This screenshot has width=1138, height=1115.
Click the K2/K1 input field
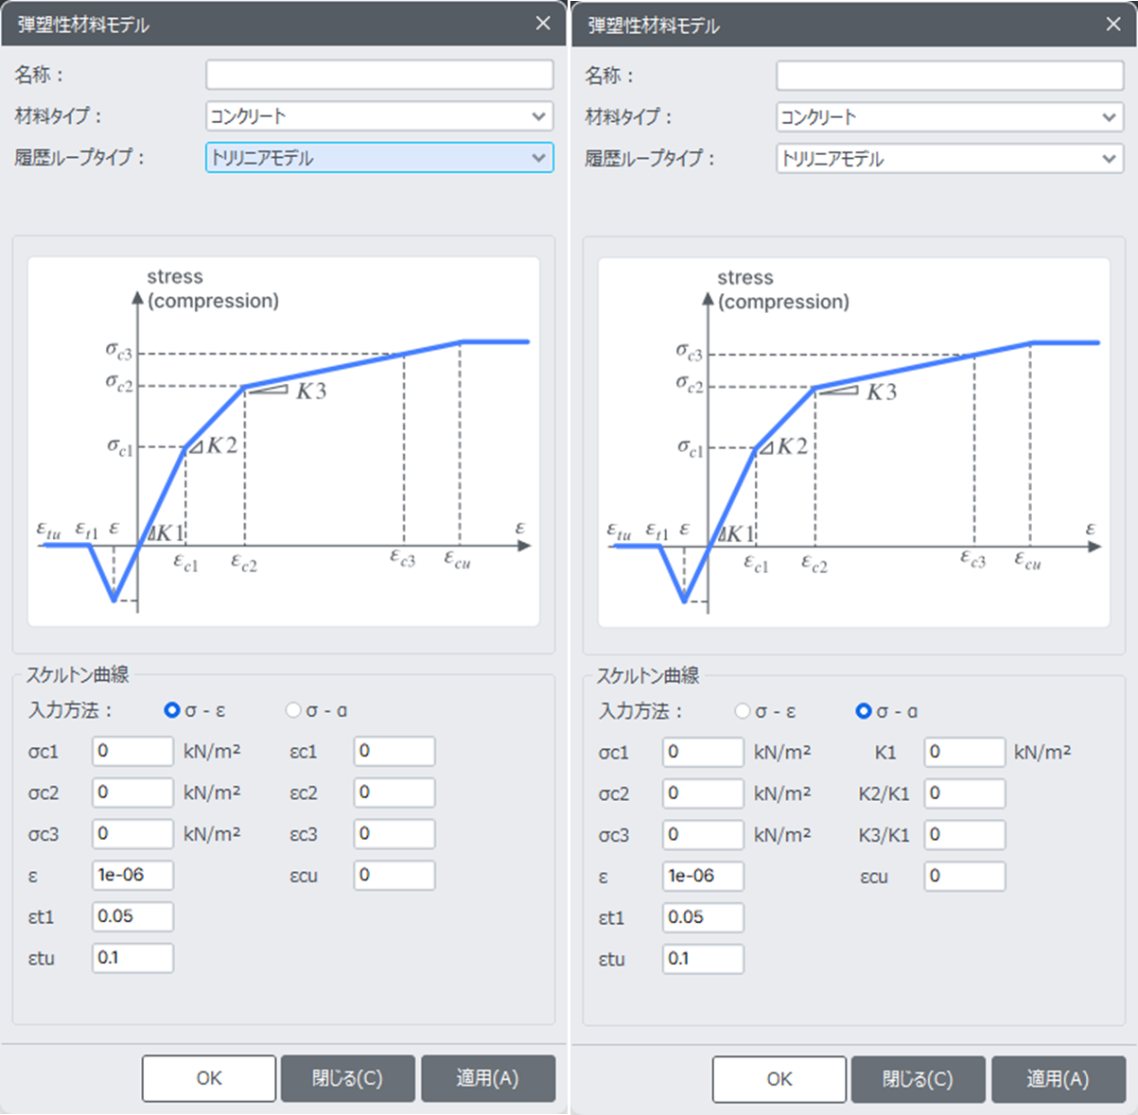964,793
